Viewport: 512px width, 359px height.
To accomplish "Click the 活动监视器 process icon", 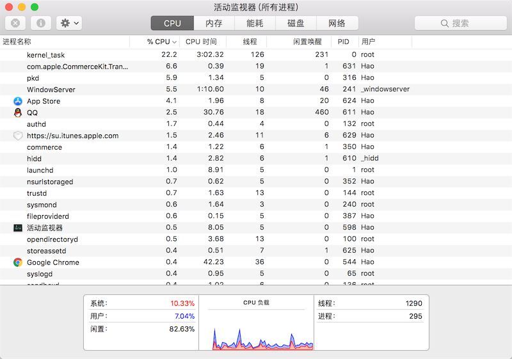I will 18,228.
